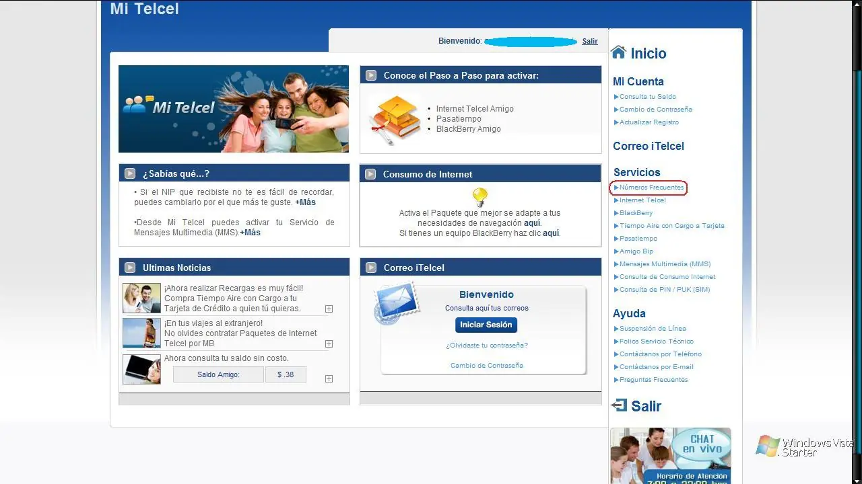862x484 pixels.
Task: Click ¿Olvidaste tu contraseña?
Action: [487, 346]
